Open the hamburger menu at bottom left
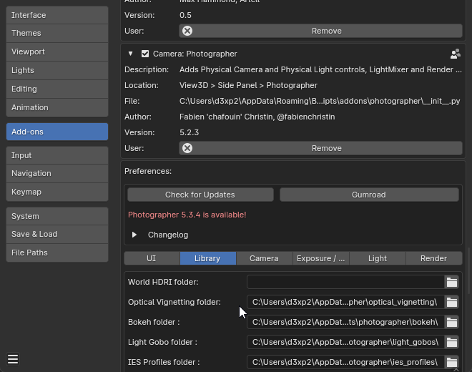The image size is (472, 372). click(x=13, y=359)
